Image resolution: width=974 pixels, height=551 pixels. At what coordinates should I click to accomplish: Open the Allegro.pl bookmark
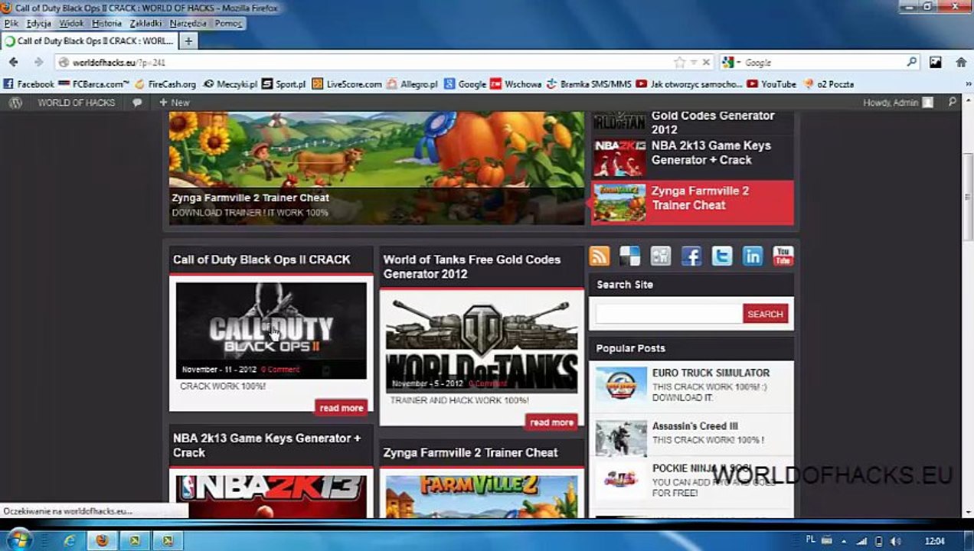pyautogui.click(x=412, y=84)
